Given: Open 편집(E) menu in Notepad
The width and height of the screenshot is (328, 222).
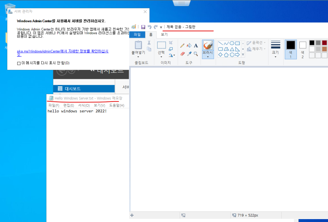Looking at the screenshot, I should pyautogui.click(x=69, y=105).
